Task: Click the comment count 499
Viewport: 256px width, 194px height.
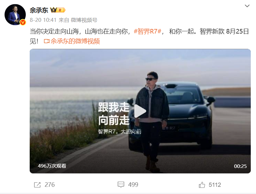Action: pos(133,185)
